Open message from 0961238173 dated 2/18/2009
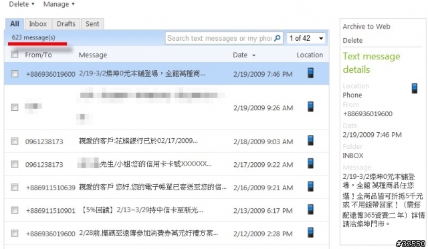The width and height of the screenshot is (428, 249). (x=138, y=141)
